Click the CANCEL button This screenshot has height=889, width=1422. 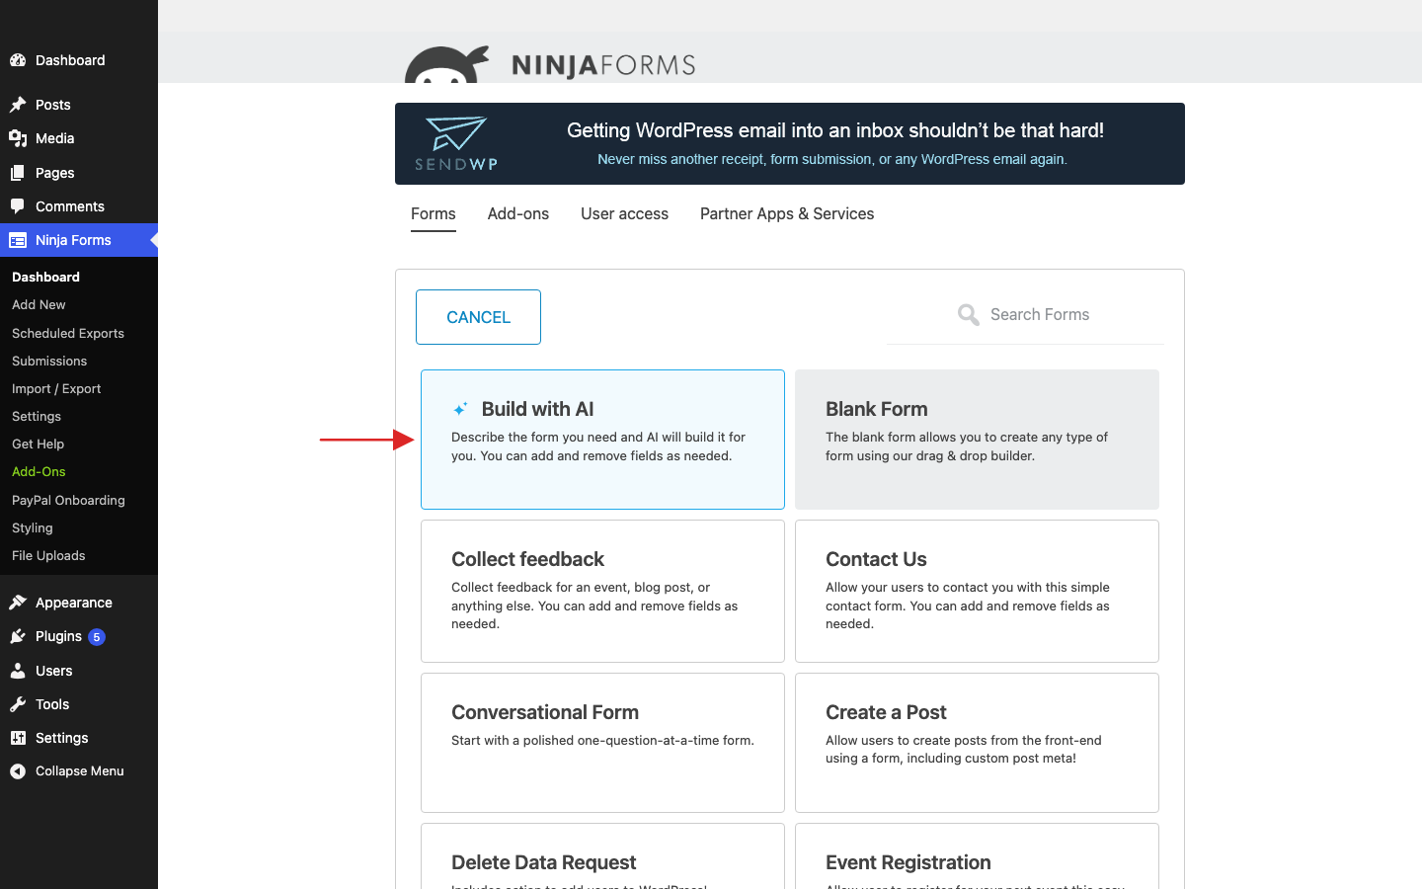coord(478,317)
